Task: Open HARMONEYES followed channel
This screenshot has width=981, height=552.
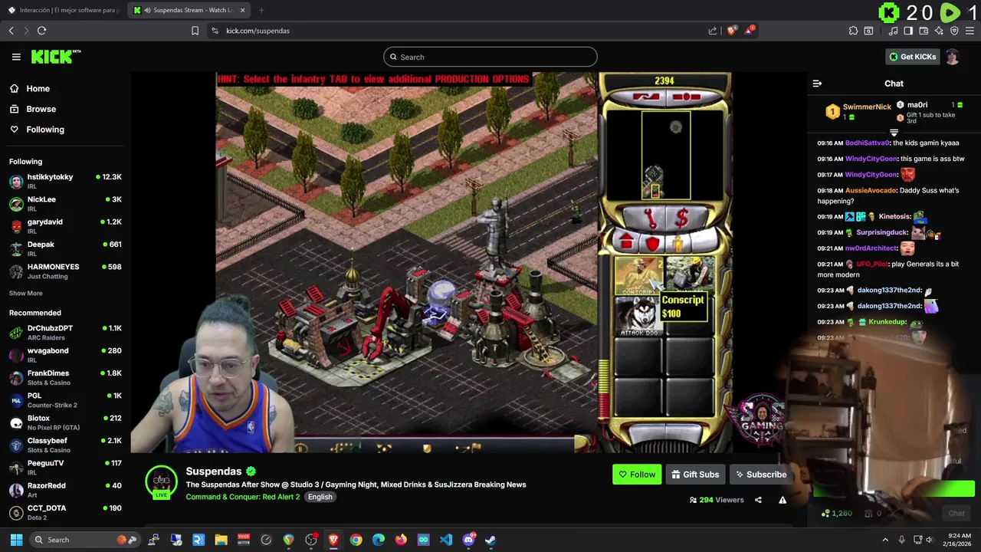Action: (x=65, y=271)
